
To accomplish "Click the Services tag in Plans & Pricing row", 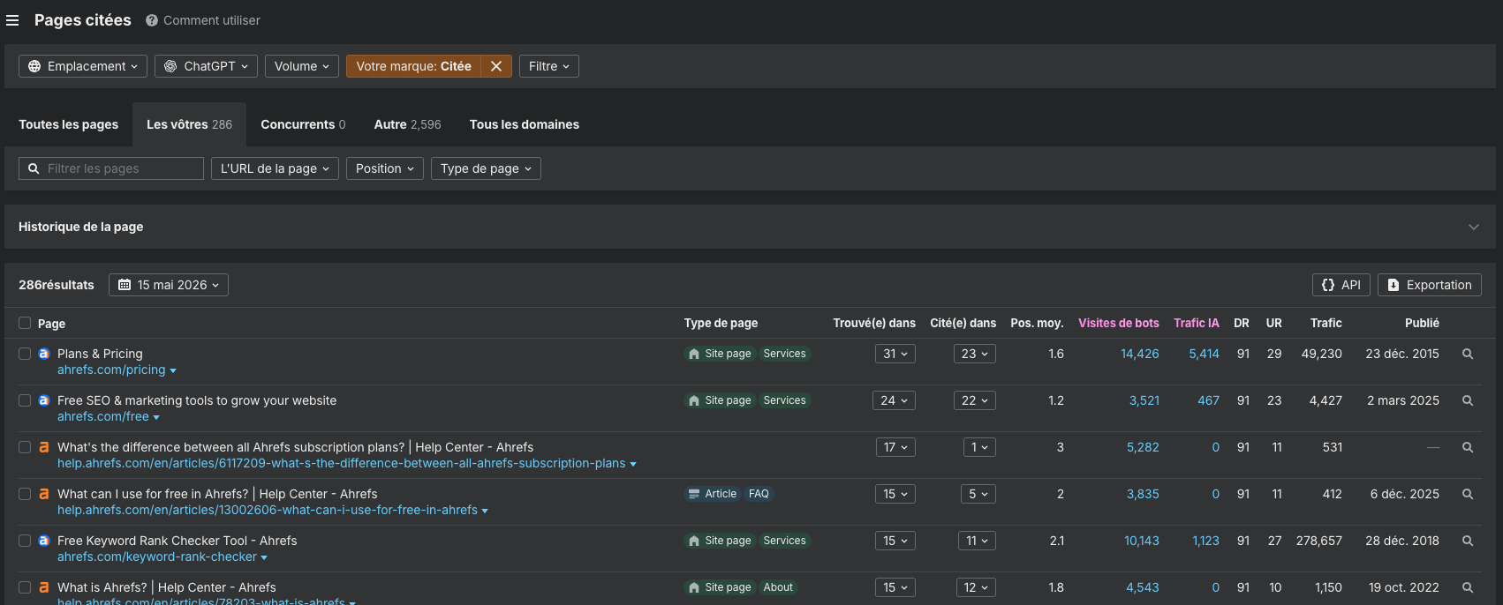I will pyautogui.click(x=784, y=354).
